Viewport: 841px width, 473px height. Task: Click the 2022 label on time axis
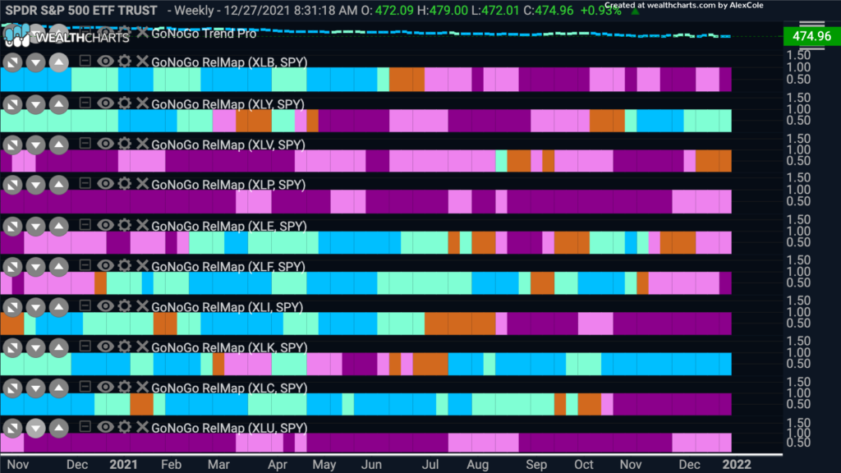click(x=737, y=465)
